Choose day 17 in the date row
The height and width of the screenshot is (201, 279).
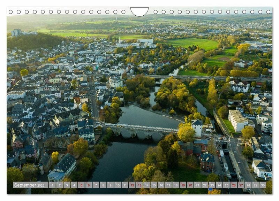[168, 185]
